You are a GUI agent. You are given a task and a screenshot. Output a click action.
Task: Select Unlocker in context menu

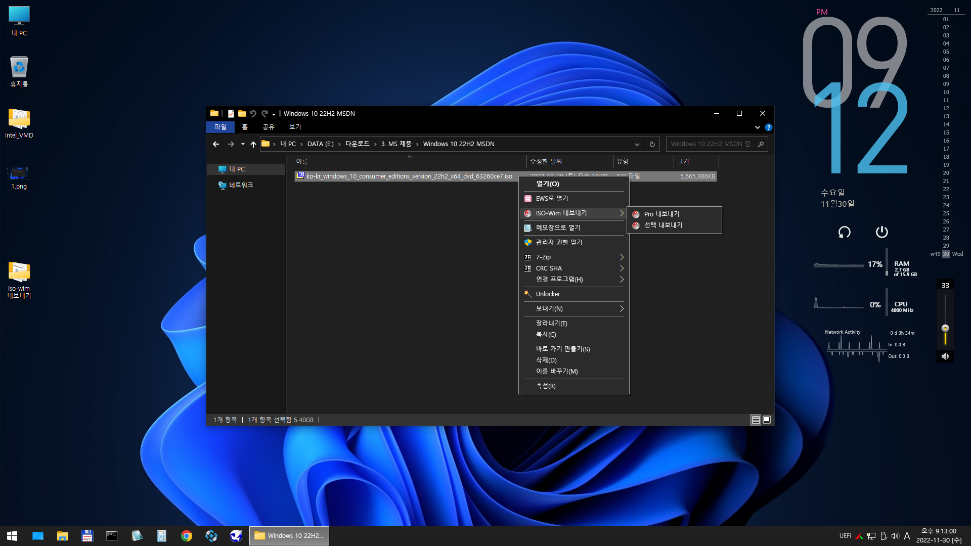(x=574, y=294)
